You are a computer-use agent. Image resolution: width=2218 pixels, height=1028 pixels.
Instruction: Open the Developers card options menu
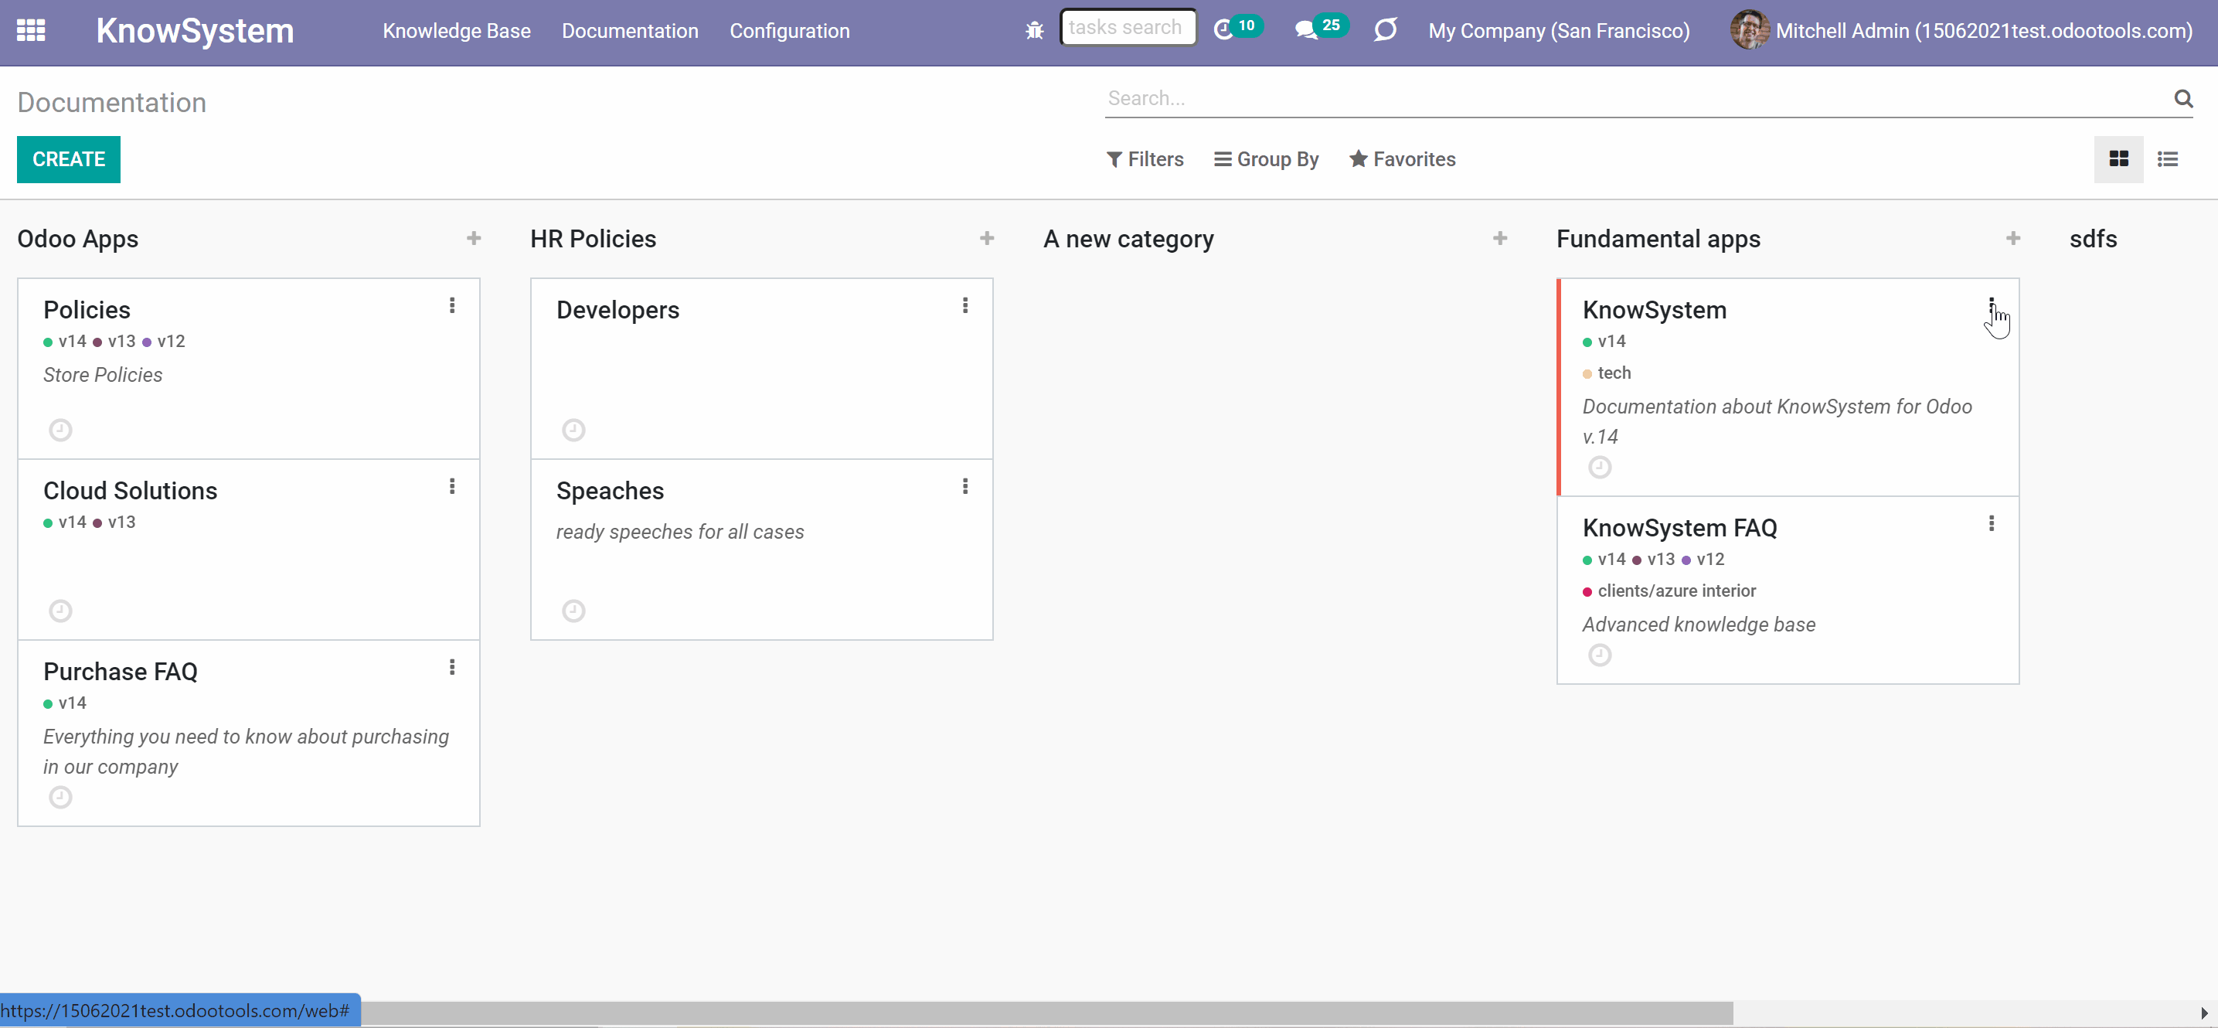tap(965, 305)
